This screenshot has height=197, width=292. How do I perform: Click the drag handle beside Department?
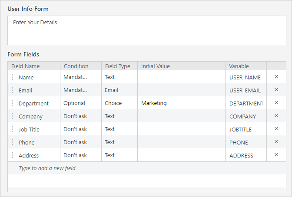click(x=12, y=103)
